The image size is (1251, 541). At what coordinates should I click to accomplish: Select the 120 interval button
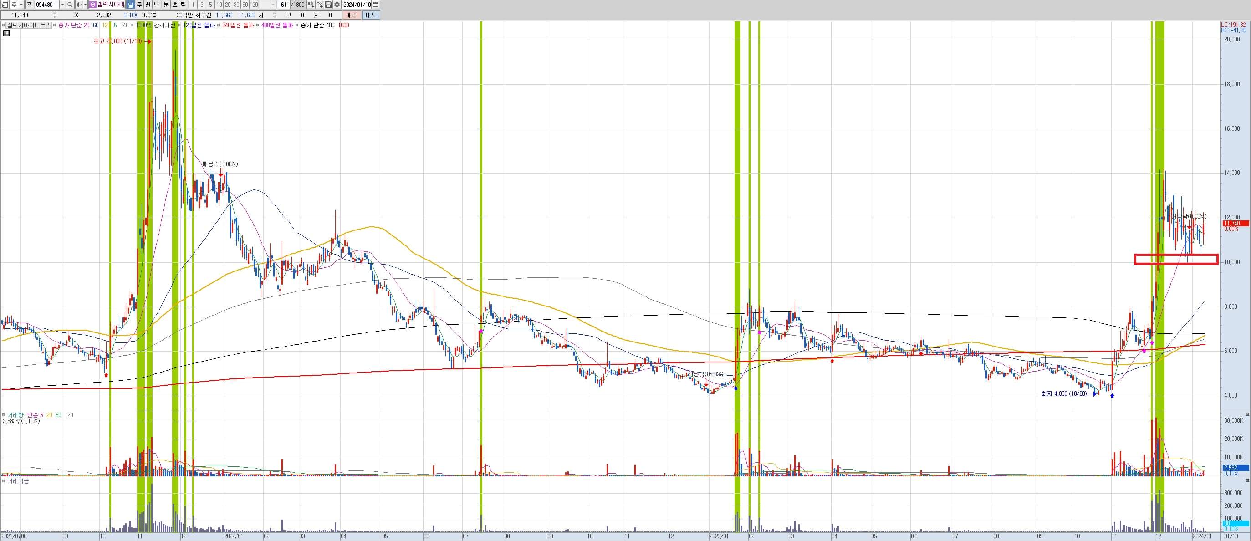(254, 5)
